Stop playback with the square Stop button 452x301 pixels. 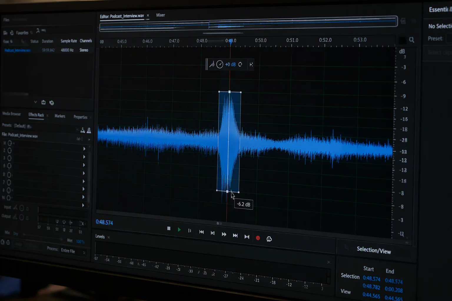point(169,228)
